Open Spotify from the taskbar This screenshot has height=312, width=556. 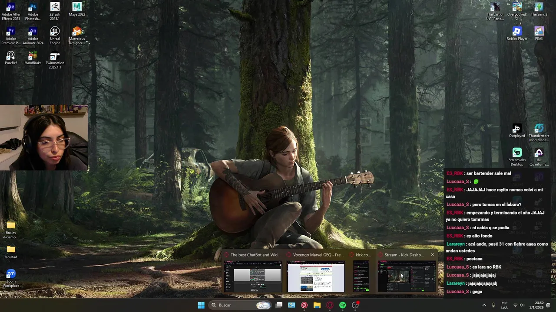click(x=342, y=305)
